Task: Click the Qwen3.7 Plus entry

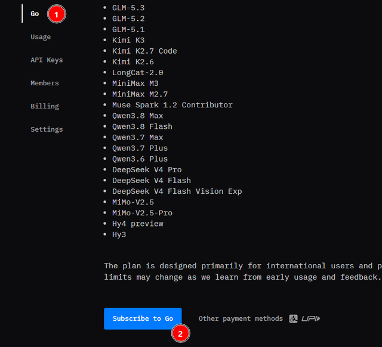Action: pyautogui.click(x=140, y=148)
